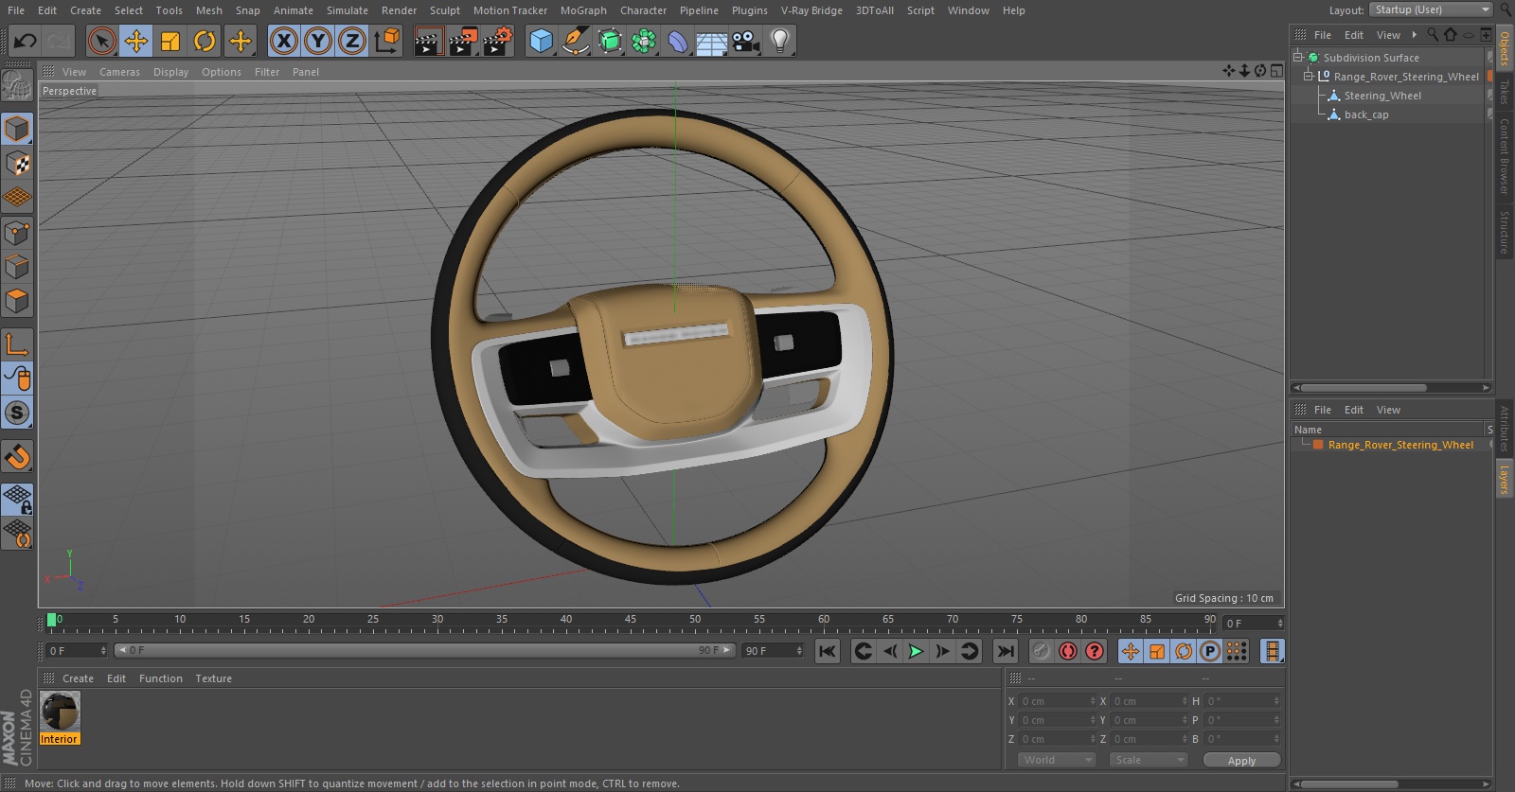
Task: Select the Scale tool
Action: tap(170, 41)
